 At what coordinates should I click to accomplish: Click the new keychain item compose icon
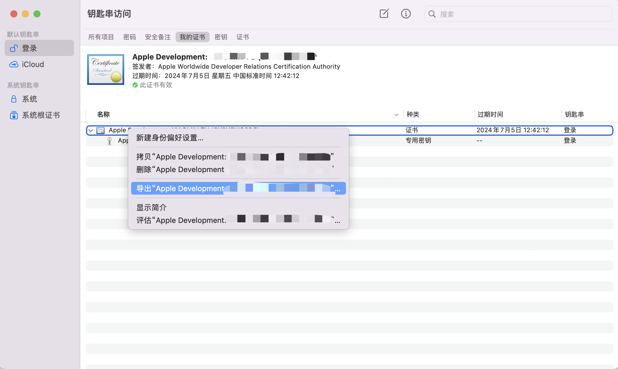[384, 14]
